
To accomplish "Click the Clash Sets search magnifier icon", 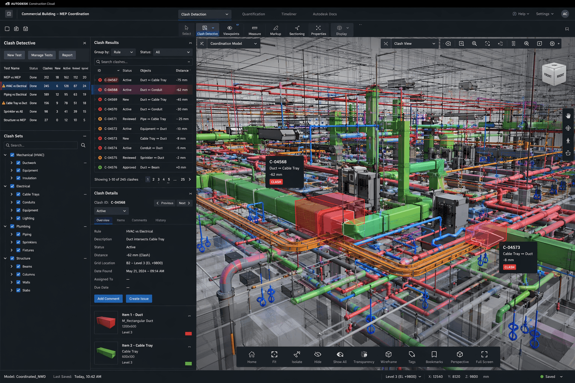I will click(x=83, y=145).
